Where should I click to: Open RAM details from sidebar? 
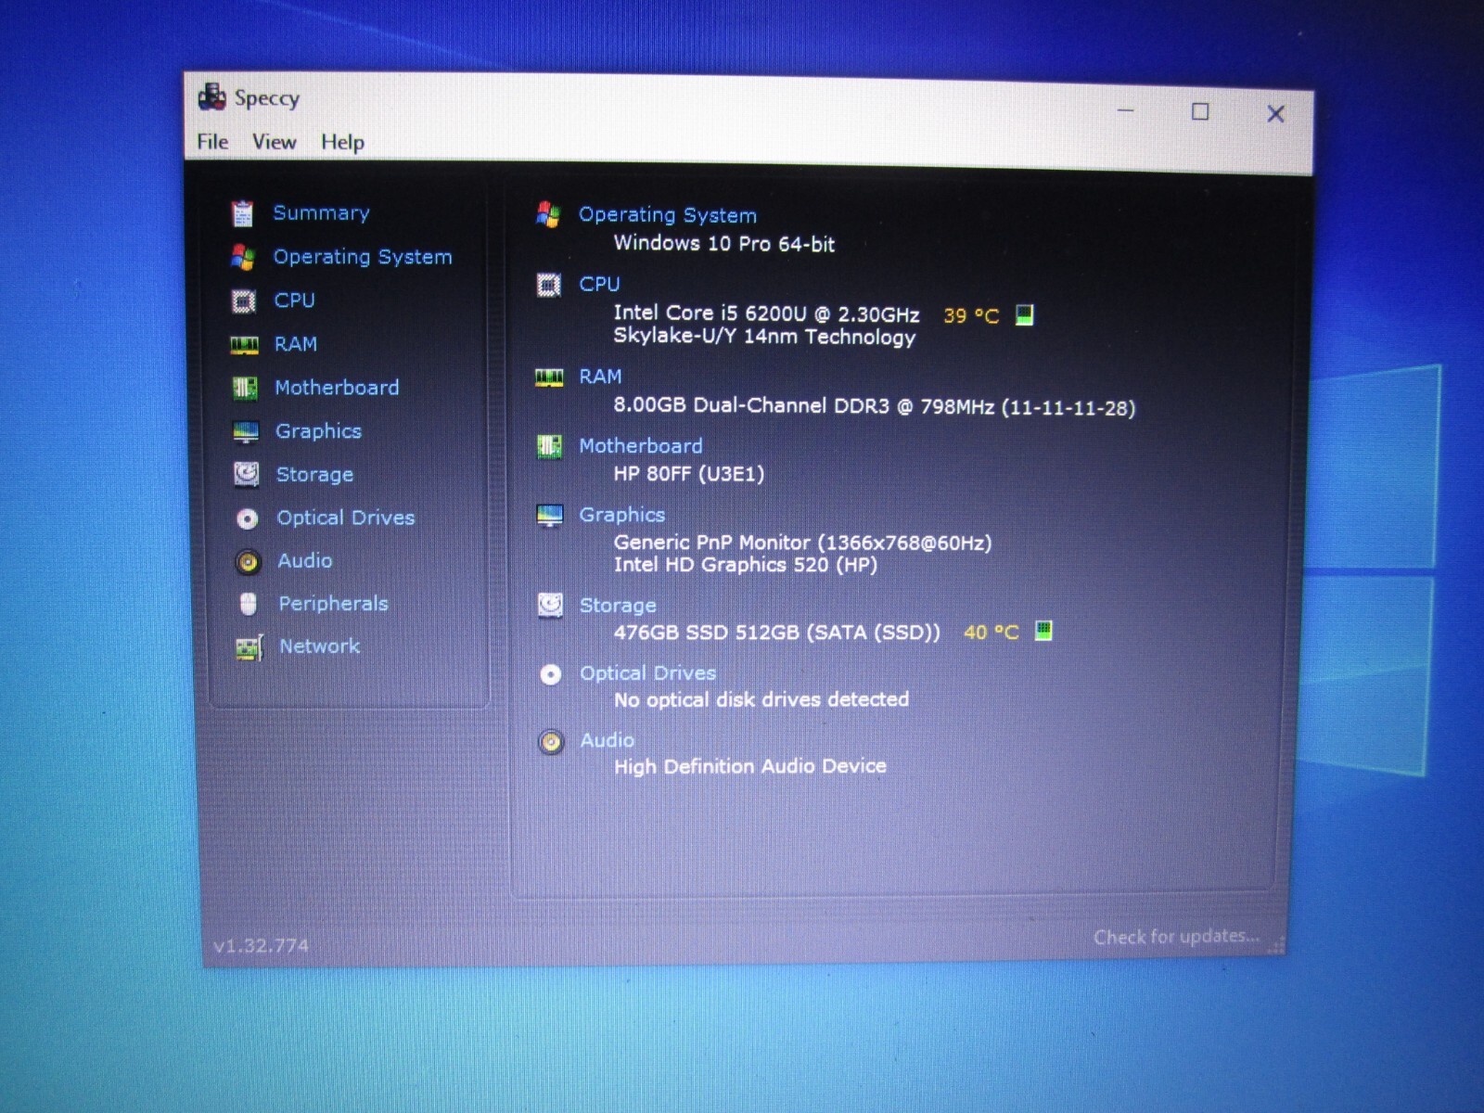point(295,344)
